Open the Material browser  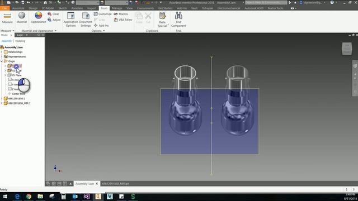pos(22,18)
